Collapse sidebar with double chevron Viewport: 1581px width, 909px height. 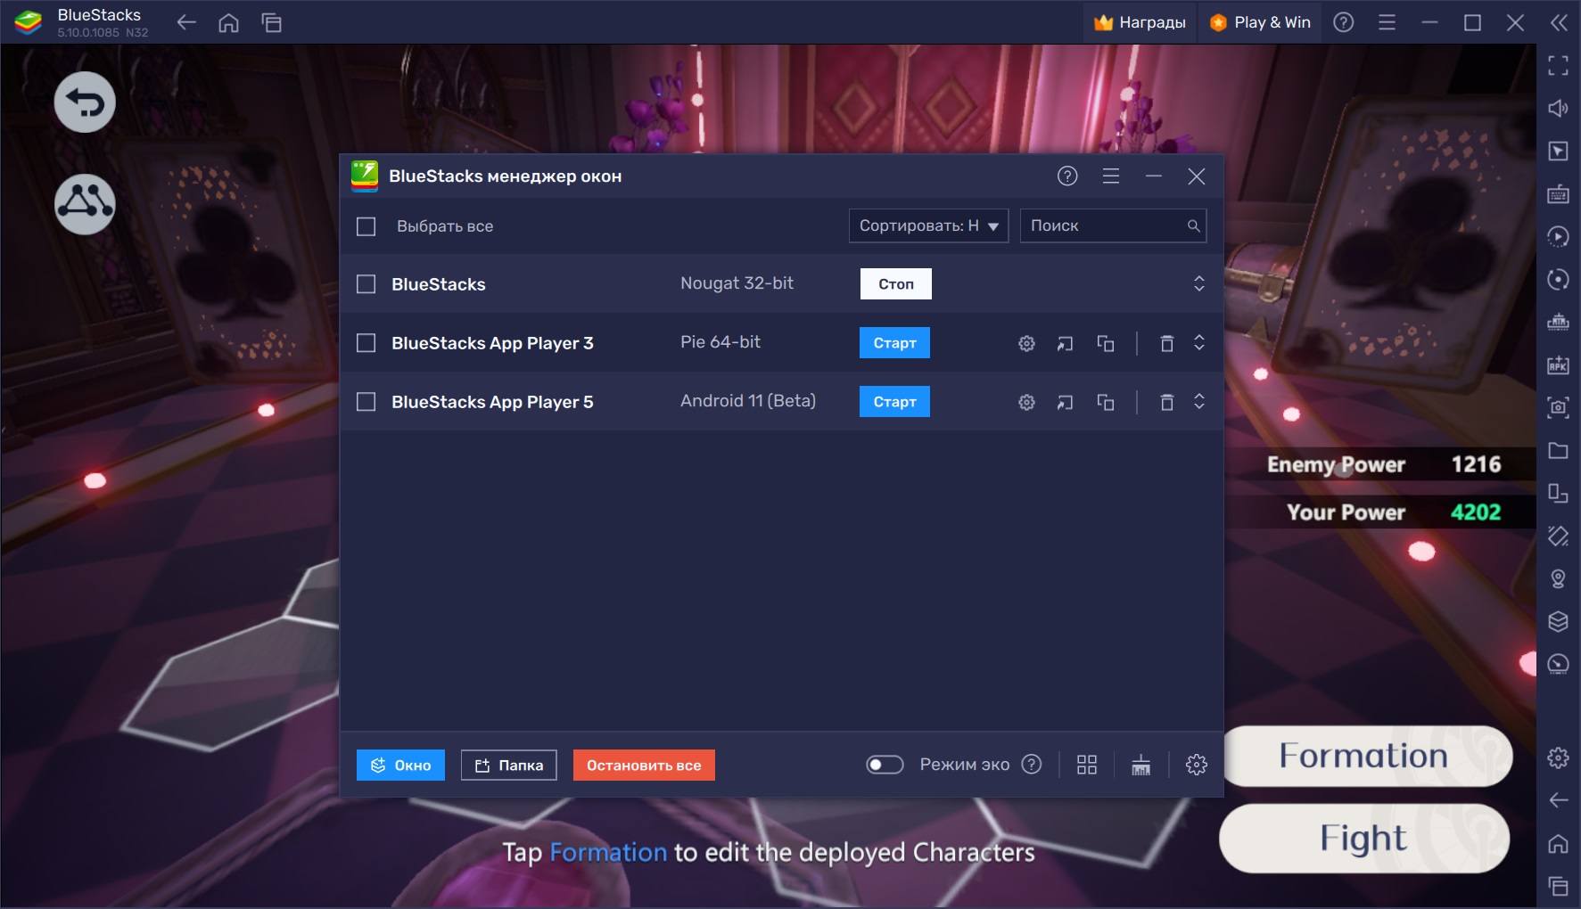[1559, 23]
